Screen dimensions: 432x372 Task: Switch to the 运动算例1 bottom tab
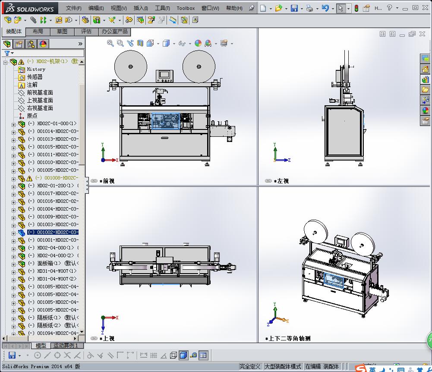click(65, 346)
